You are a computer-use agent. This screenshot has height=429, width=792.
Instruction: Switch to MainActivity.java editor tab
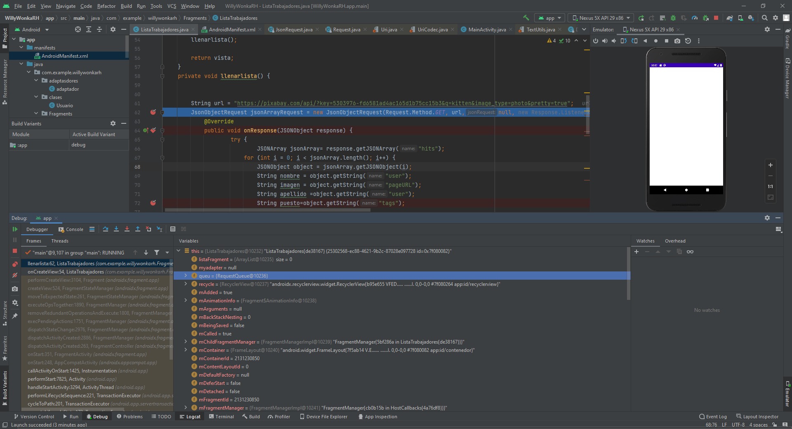[487, 29]
